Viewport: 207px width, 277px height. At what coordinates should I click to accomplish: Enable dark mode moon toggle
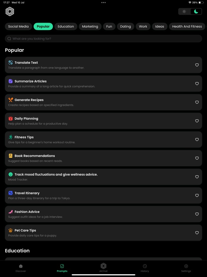click(x=196, y=12)
